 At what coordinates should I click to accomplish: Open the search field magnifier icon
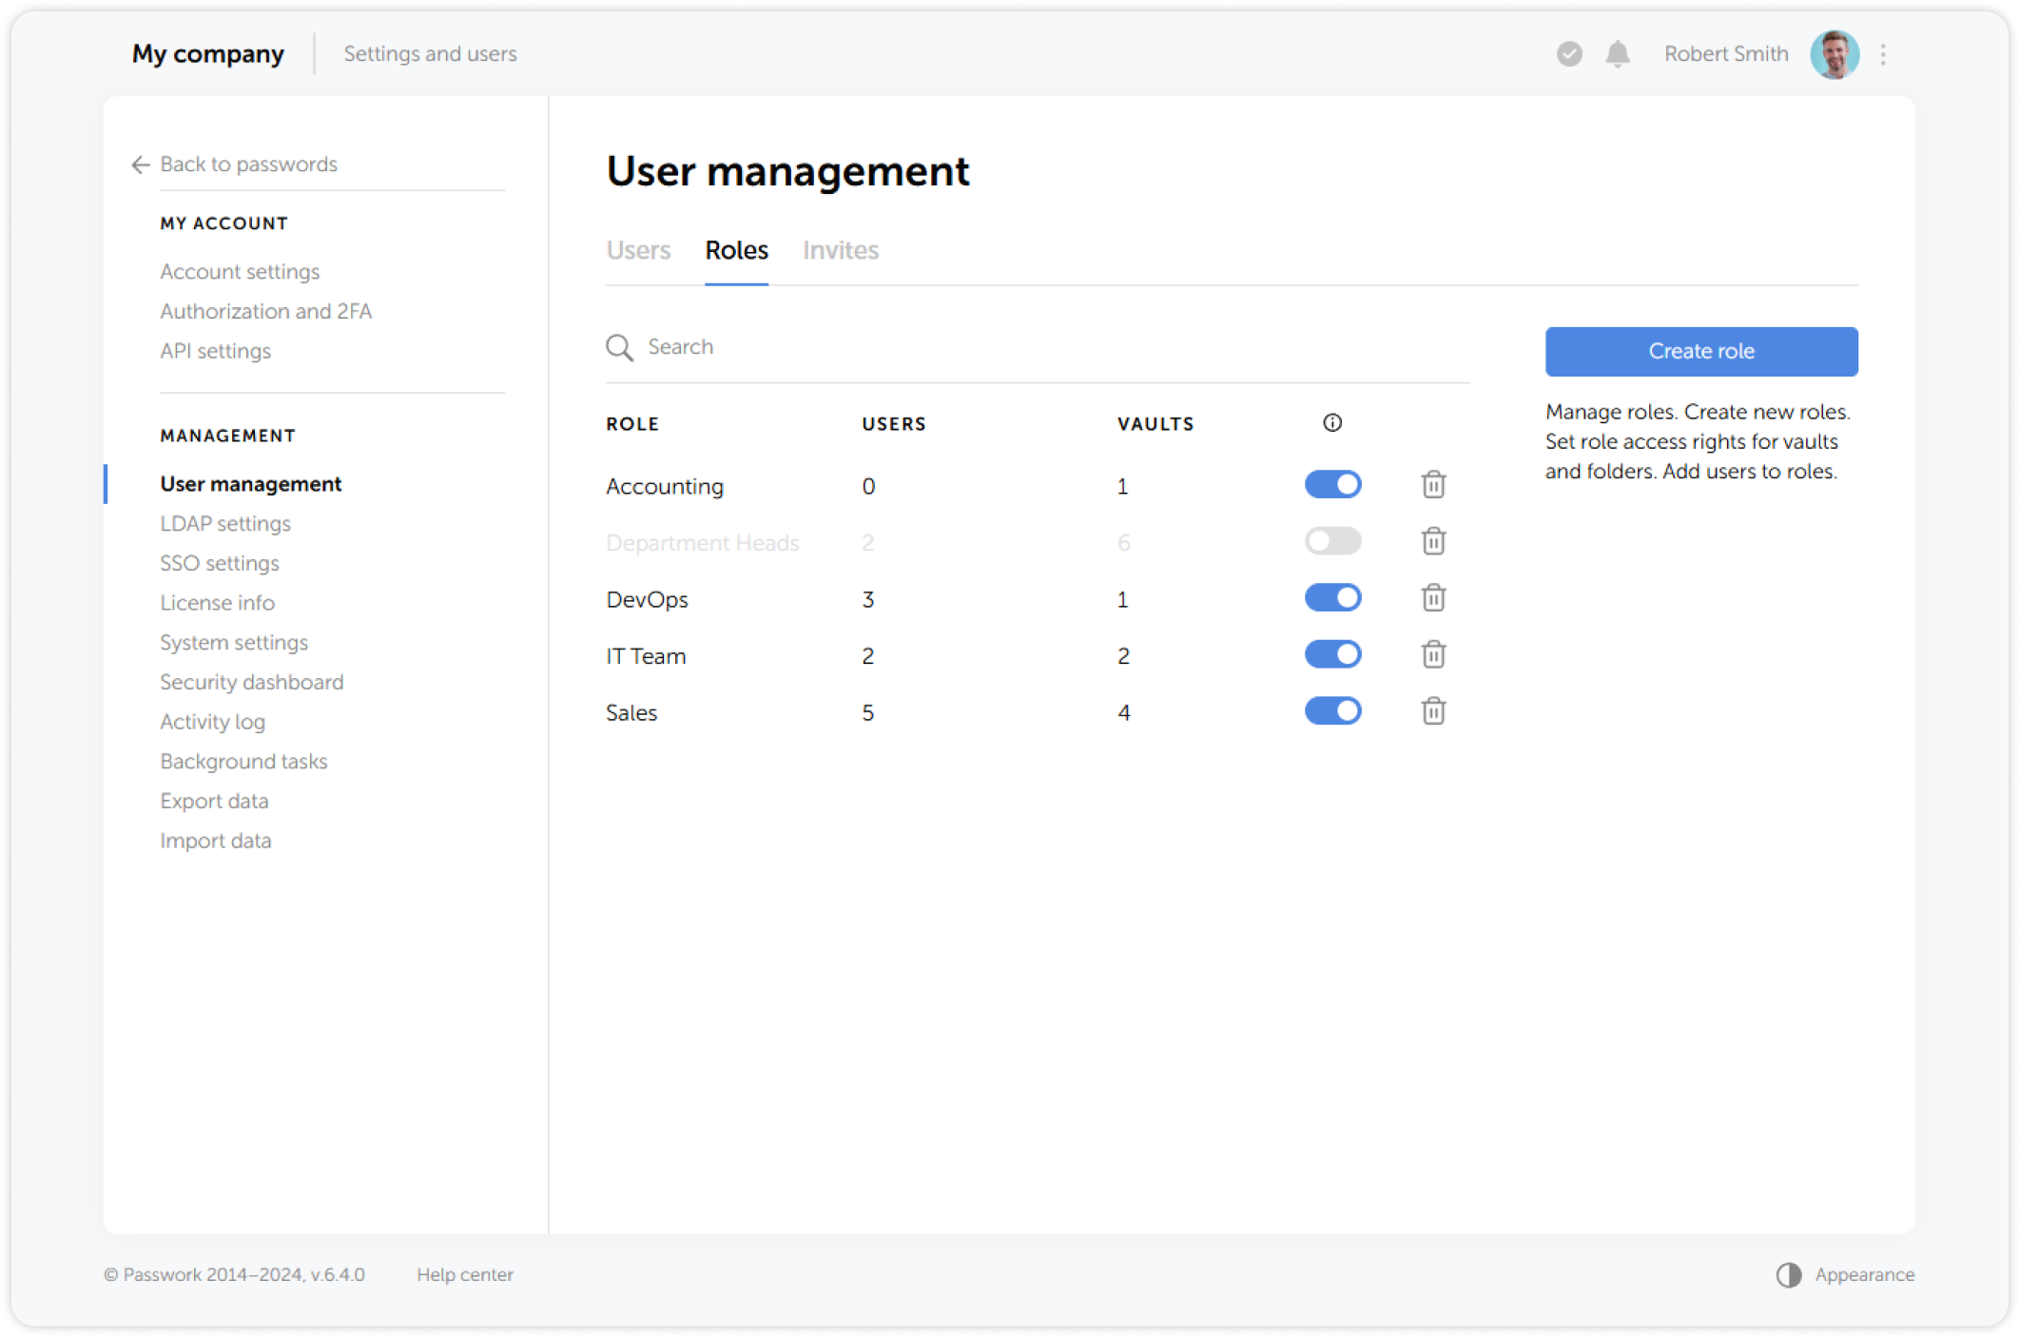[619, 348]
